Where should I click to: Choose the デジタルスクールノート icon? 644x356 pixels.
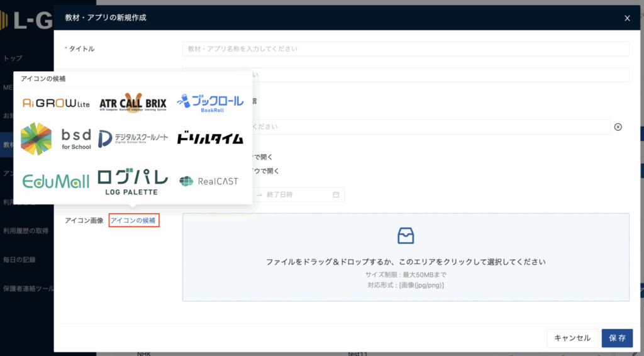pyautogui.click(x=133, y=138)
